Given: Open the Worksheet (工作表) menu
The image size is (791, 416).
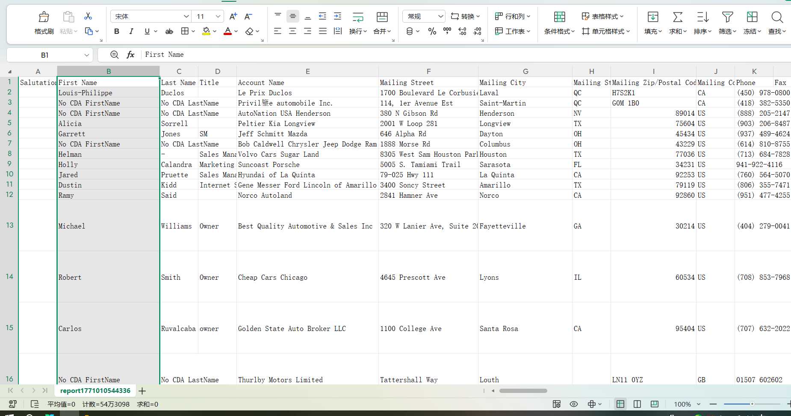Looking at the screenshot, I should [512, 31].
